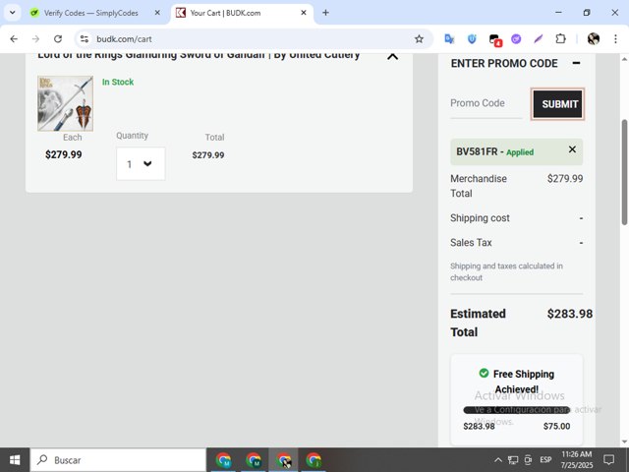Select the In Stock label
629x472 pixels.
pos(118,82)
